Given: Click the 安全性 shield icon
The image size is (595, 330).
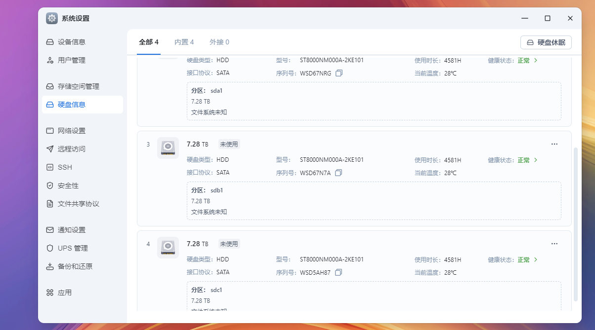Looking at the screenshot, I should coord(49,185).
